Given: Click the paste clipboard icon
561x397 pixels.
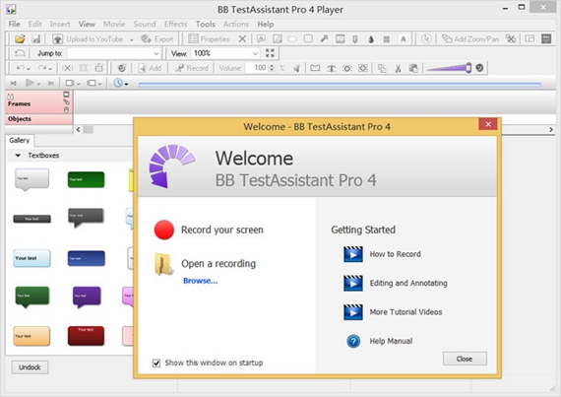Looking at the screenshot, I should [413, 68].
